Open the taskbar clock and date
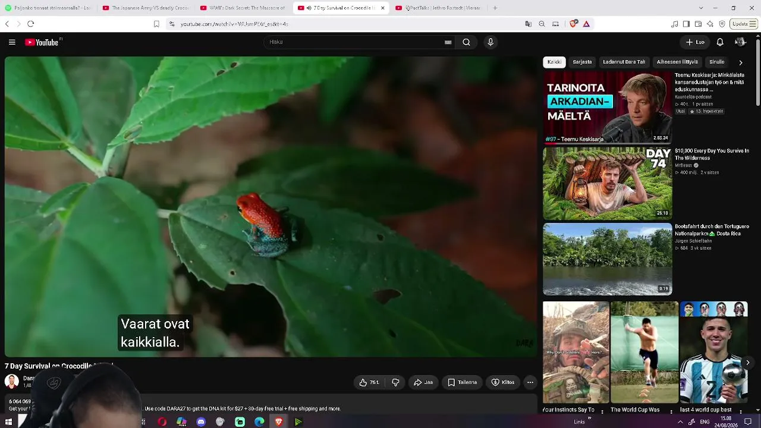Viewport: 761px width, 428px height. (x=726, y=422)
